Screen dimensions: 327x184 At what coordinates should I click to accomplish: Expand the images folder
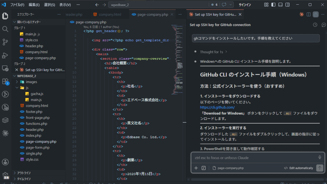click(38, 82)
